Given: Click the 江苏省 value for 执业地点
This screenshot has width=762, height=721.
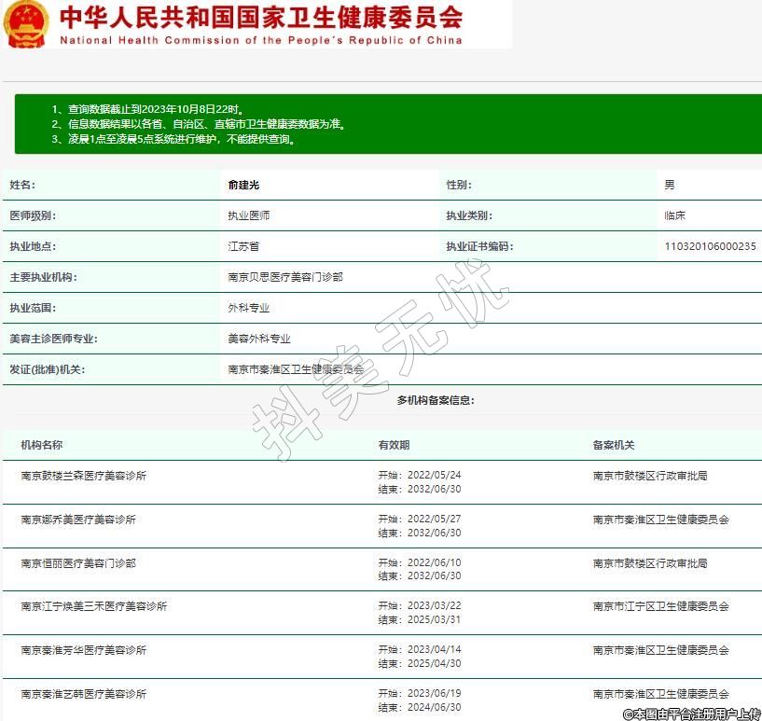Looking at the screenshot, I should coord(243,246).
